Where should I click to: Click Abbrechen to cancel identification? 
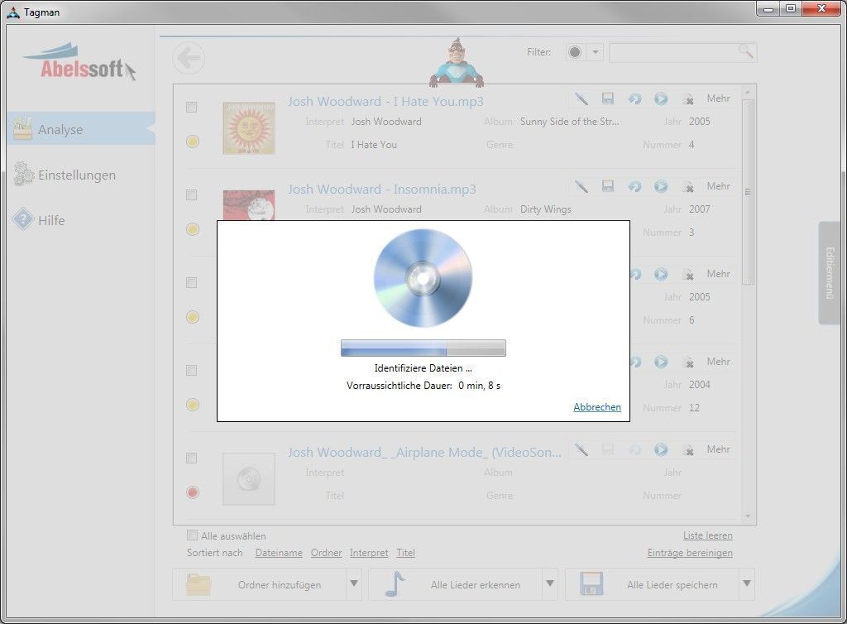coord(596,407)
